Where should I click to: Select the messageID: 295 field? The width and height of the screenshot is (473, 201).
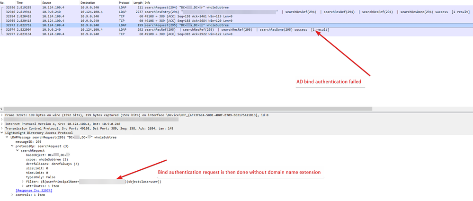28,141
